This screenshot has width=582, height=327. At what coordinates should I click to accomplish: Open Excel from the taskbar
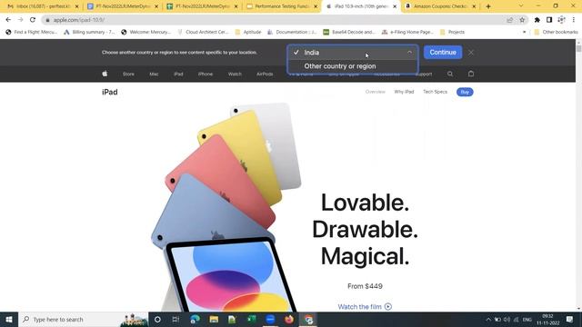(251, 319)
